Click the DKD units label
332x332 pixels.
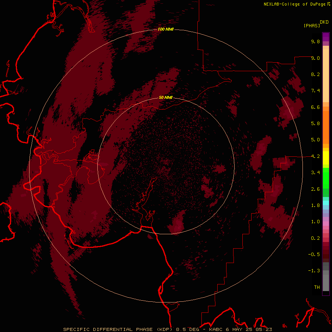[x=324, y=22]
